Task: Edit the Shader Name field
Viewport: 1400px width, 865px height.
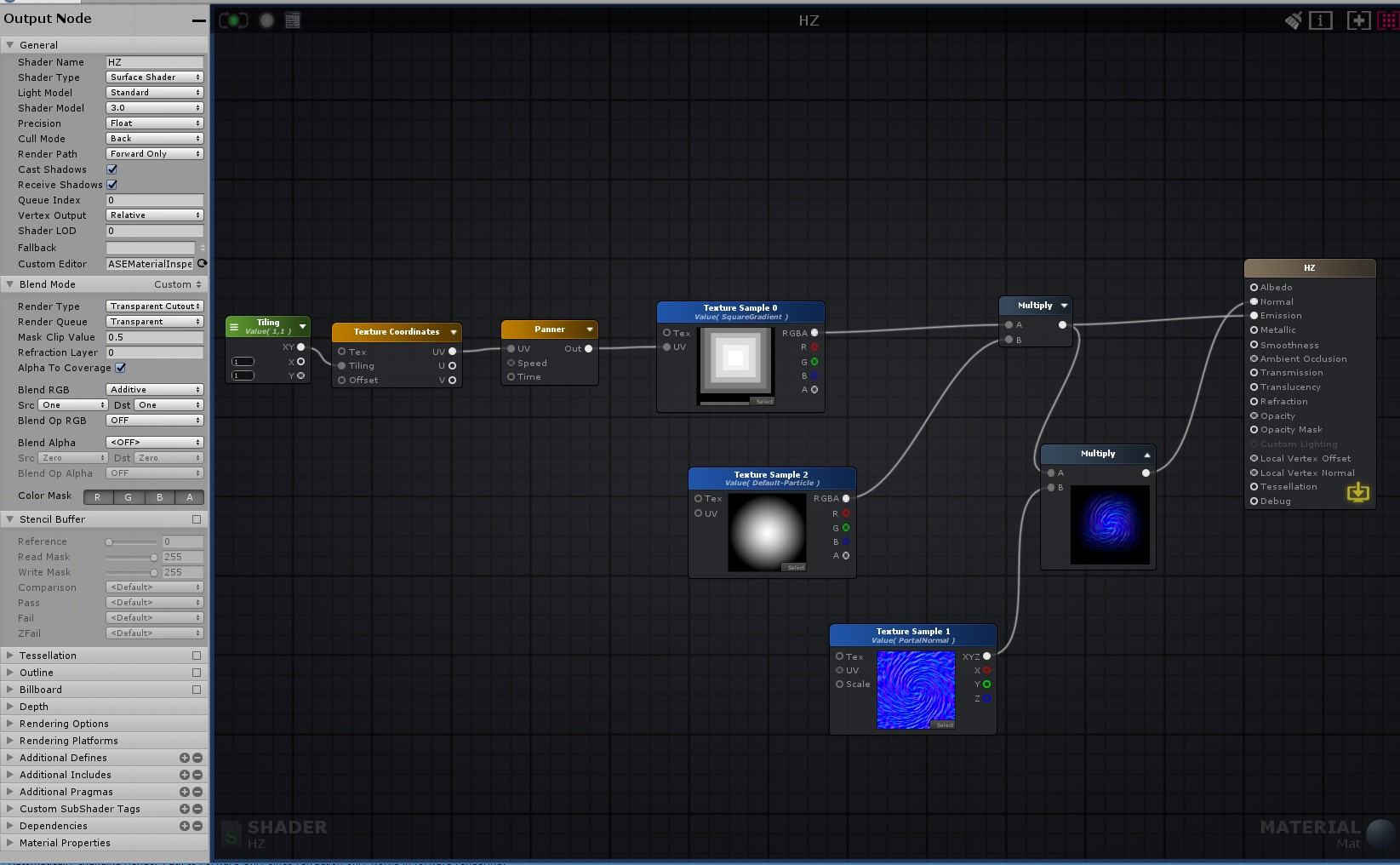Action: (x=154, y=62)
